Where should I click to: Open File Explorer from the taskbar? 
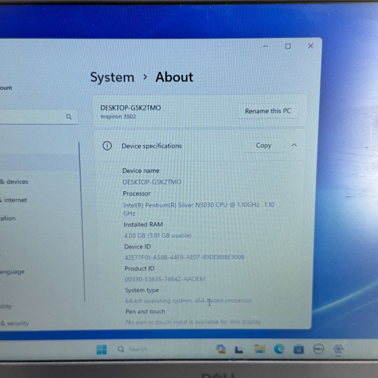(x=260, y=349)
